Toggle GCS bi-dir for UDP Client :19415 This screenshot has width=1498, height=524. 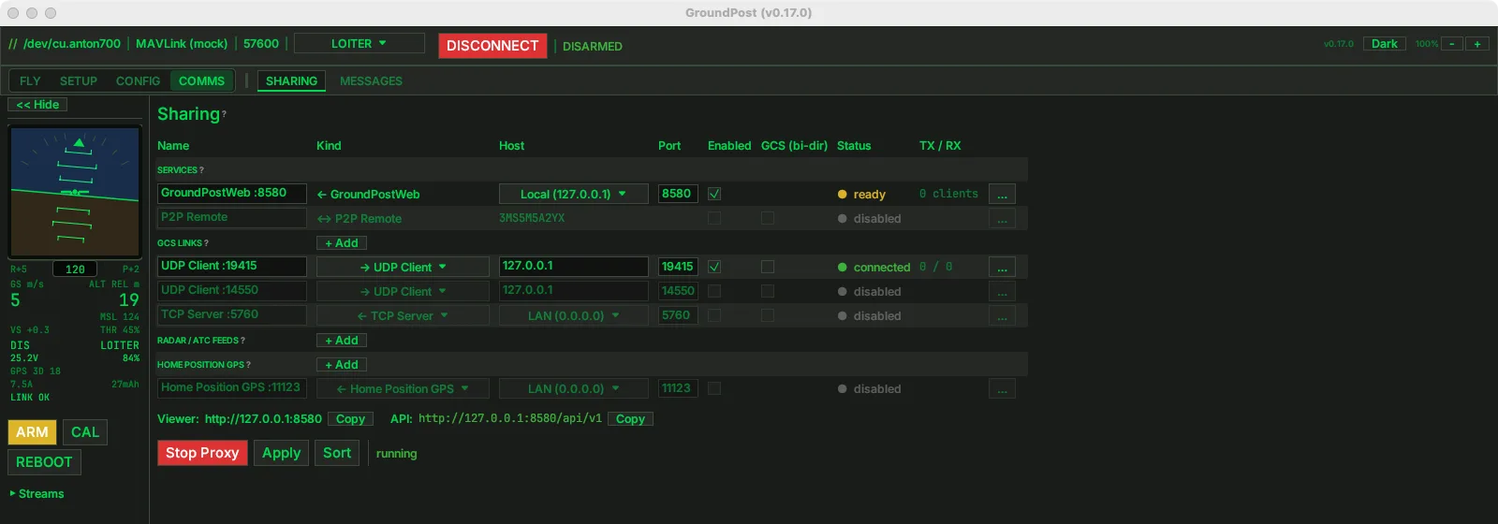tap(768, 267)
